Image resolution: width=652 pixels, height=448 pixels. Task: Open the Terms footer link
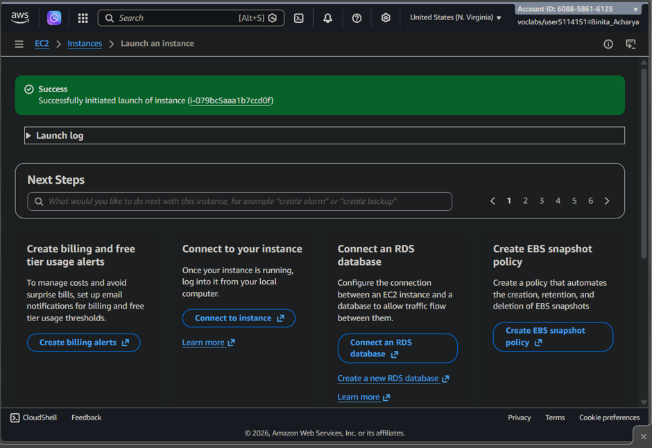pos(555,417)
